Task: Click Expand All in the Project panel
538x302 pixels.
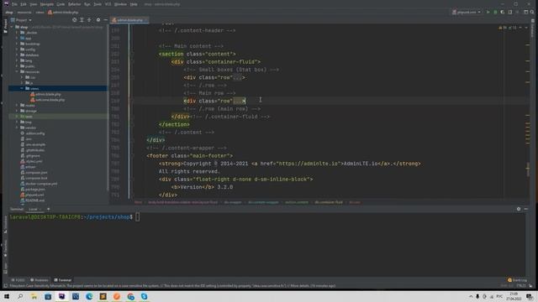Action: [82, 20]
